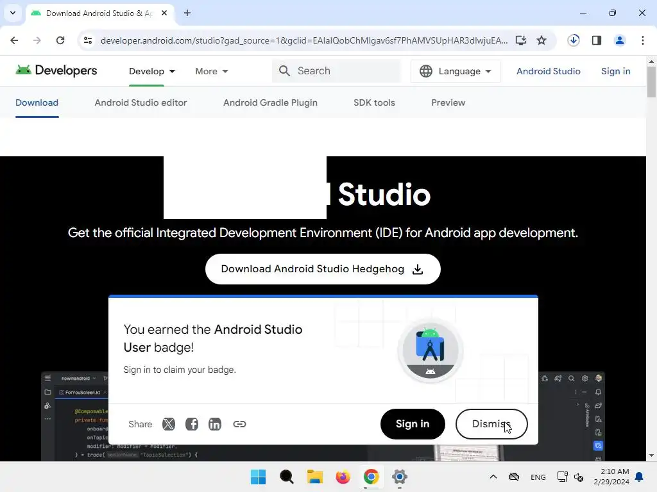Open the Language dropdown
Screen dimensions: 657x492
[456, 71]
